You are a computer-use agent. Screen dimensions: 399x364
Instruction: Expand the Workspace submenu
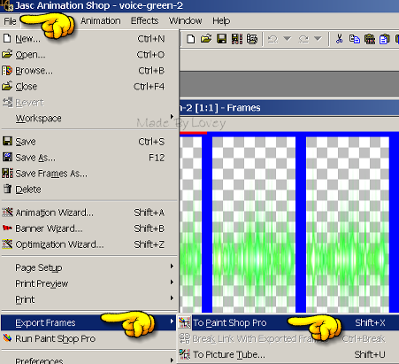pos(89,119)
